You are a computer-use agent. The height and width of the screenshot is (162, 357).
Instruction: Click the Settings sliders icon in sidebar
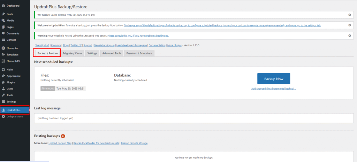pos(3,102)
